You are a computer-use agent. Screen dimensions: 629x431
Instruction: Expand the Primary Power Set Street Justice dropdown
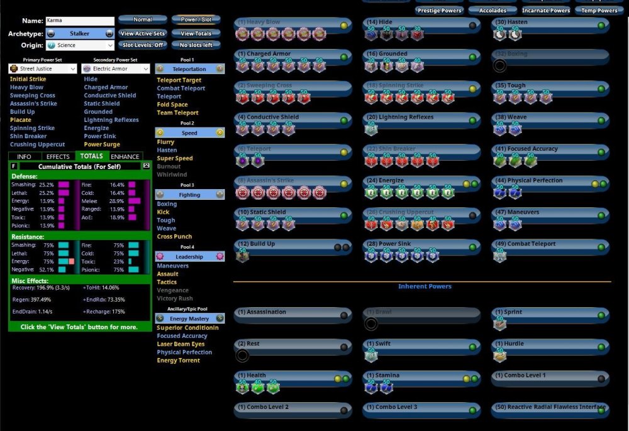tap(44, 68)
